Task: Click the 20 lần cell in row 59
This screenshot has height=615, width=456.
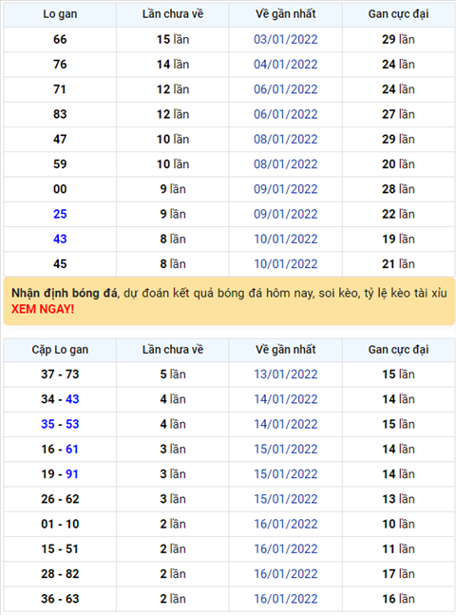Action: pyautogui.click(x=398, y=163)
